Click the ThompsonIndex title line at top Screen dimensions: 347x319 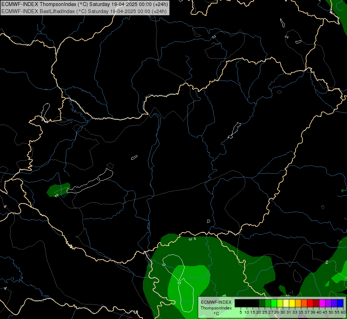[85, 4]
